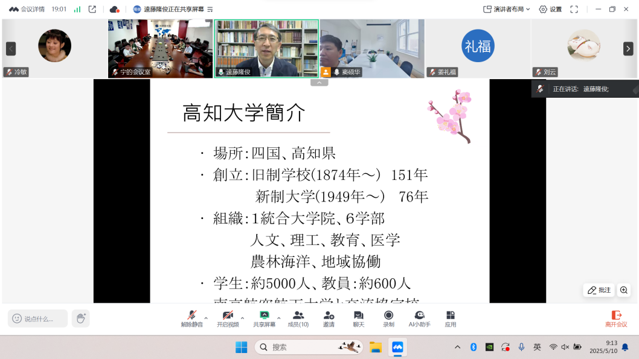Click the raise hand icon
The height and width of the screenshot is (359, 639).
click(x=80, y=318)
